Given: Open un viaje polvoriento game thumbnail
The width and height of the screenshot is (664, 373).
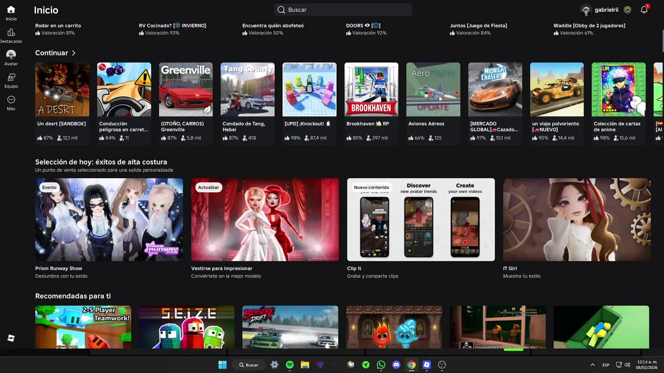Looking at the screenshot, I should [557, 90].
